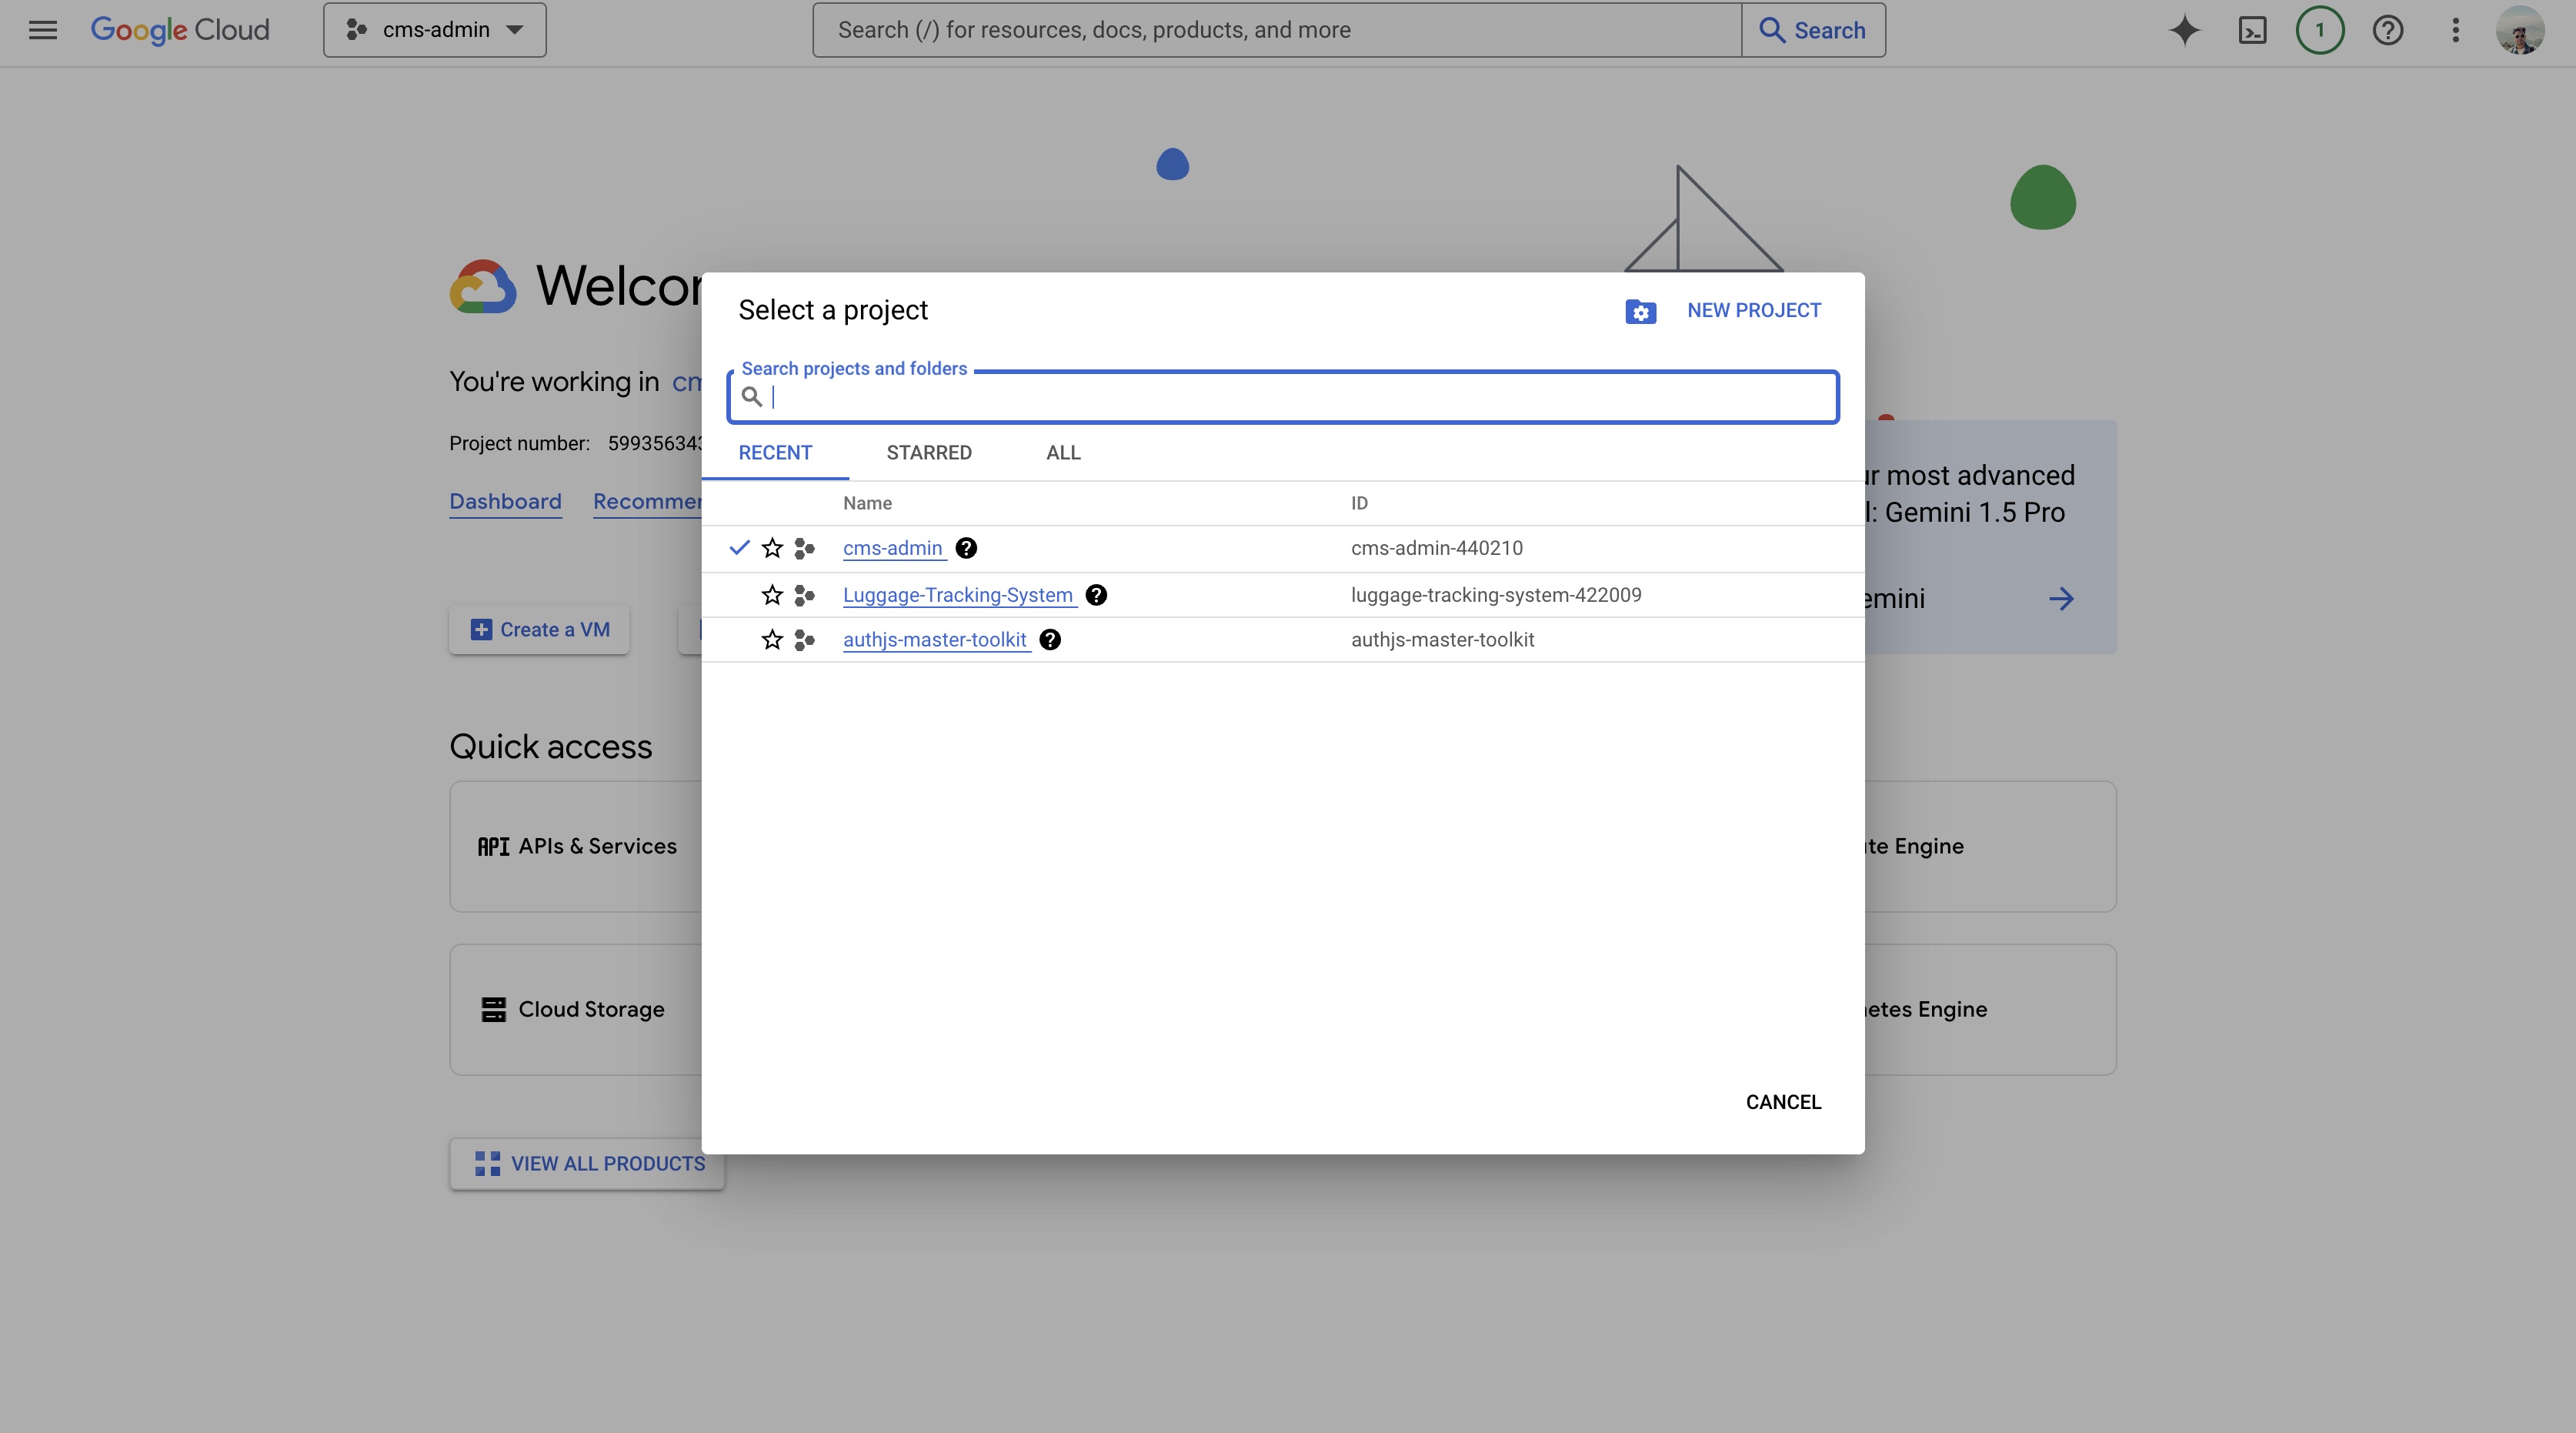The image size is (2576, 1433).
Task: Open the main navigation hamburger menu
Action: 42,30
